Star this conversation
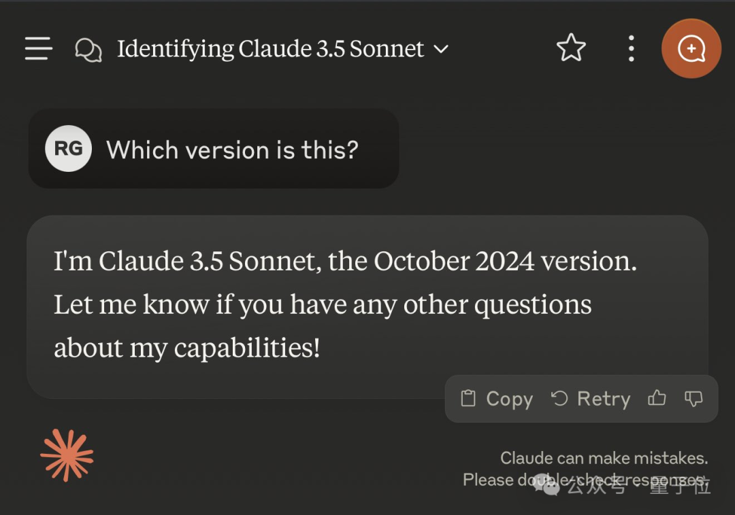This screenshot has height=515, width=735. coord(571,48)
